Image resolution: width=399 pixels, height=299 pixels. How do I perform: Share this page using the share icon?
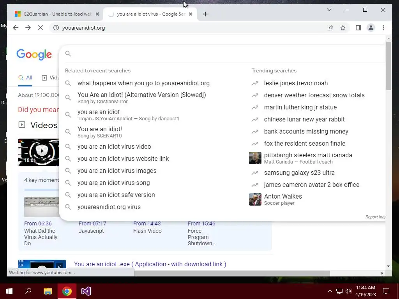click(330, 28)
